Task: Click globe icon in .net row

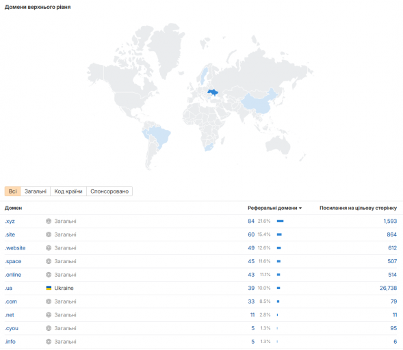Action: (x=49, y=314)
